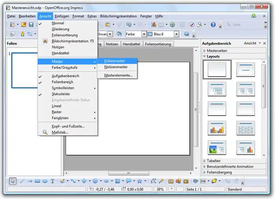This screenshot has height=199, width=275.
Task: Open Help with the question mark icon
Action: pyautogui.click(x=213, y=25)
